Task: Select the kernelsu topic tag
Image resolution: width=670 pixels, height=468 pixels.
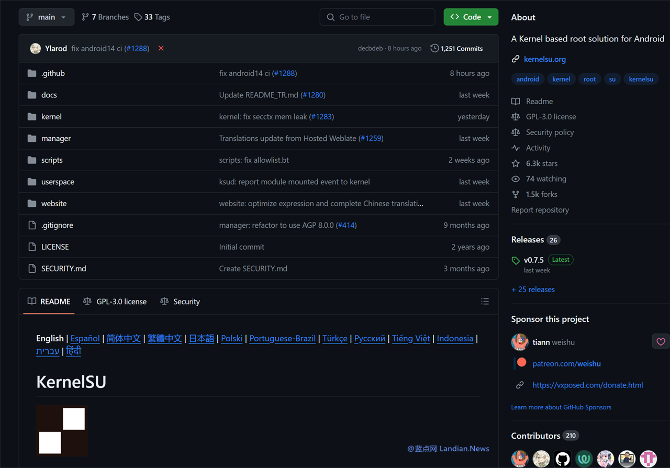Action: tap(641, 79)
